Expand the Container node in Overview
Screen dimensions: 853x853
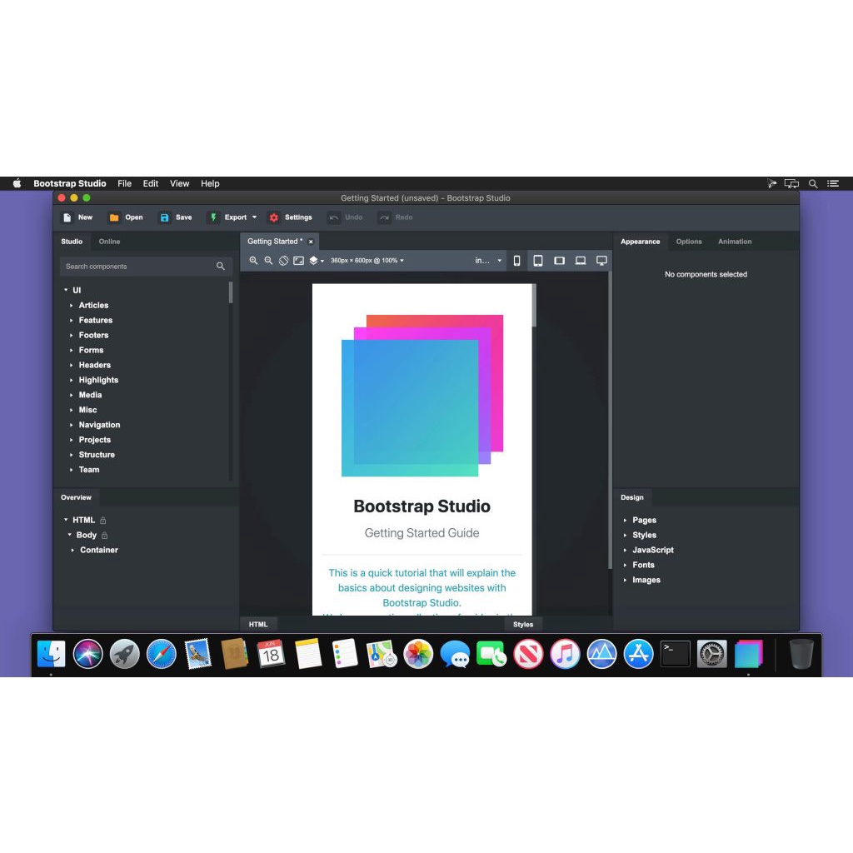[72, 551]
